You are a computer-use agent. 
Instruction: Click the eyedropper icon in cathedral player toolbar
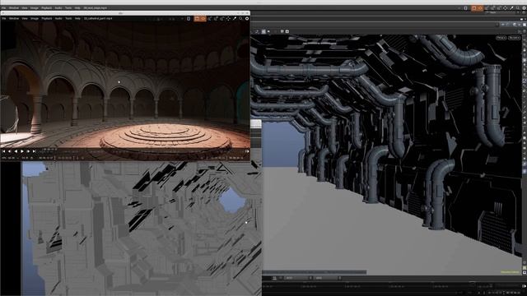coord(235,18)
